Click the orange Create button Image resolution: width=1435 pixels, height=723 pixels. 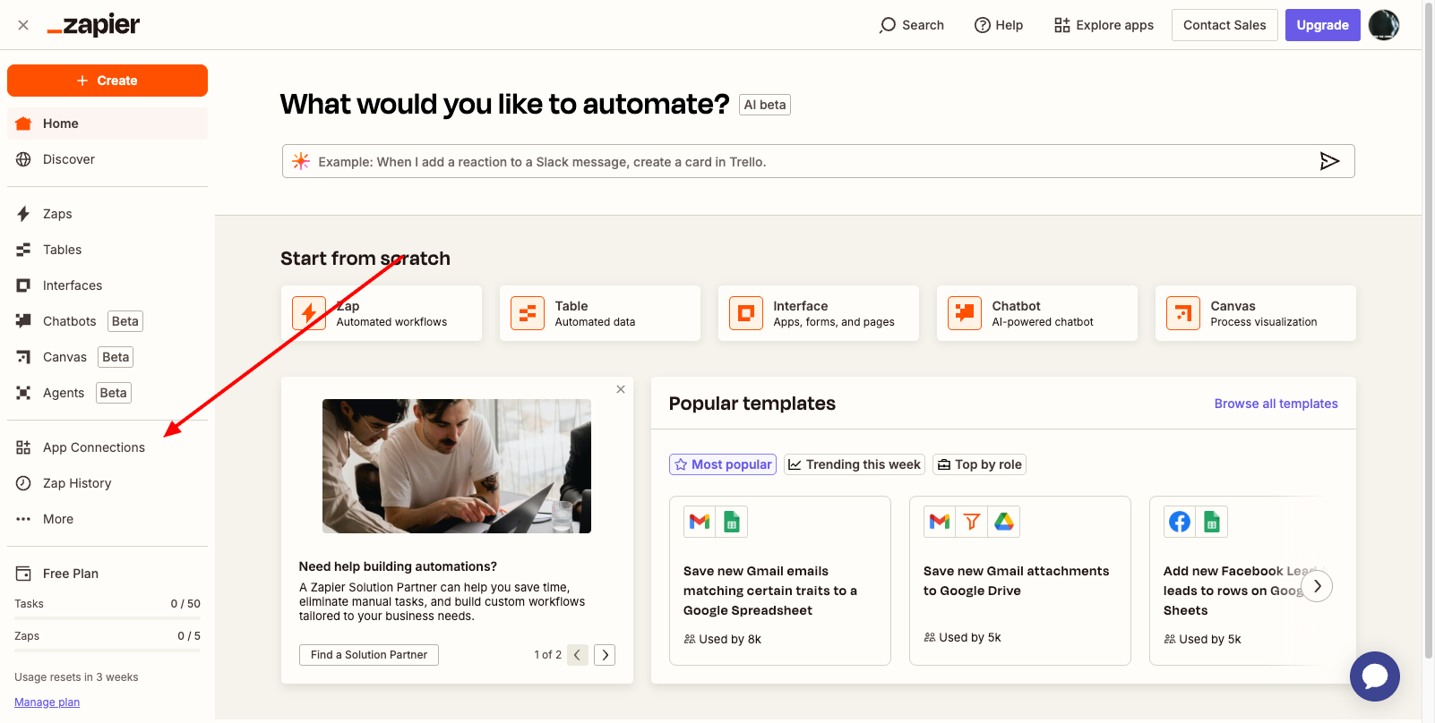tap(107, 81)
